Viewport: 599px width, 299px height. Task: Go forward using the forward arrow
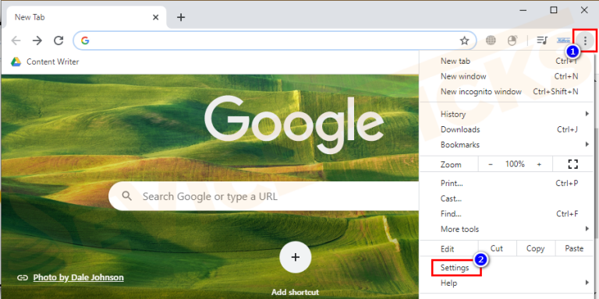(37, 40)
